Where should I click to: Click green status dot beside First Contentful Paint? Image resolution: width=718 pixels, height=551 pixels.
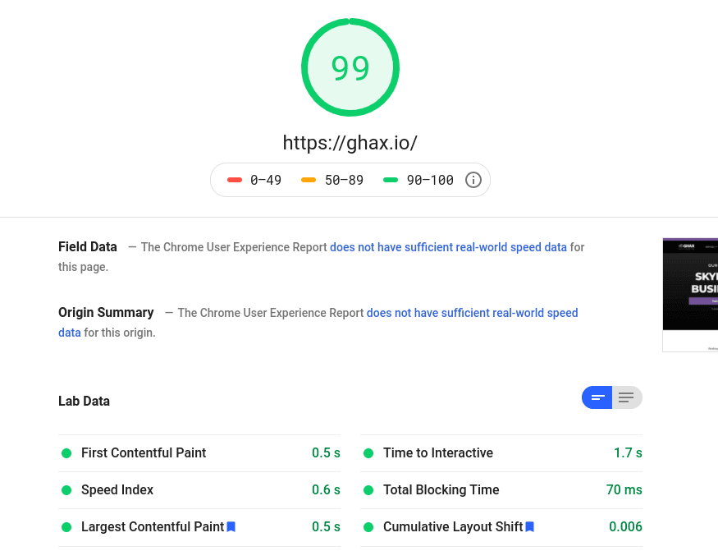click(x=66, y=452)
